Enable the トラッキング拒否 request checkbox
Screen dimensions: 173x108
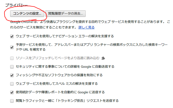click(12, 101)
